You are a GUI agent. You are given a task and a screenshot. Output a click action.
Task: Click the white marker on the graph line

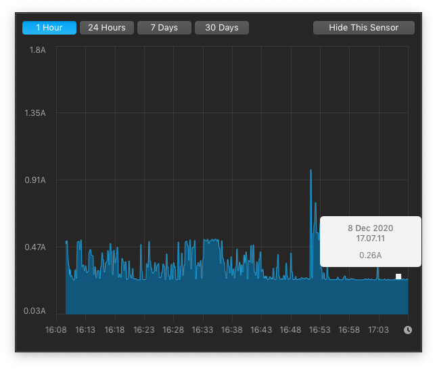tap(398, 276)
